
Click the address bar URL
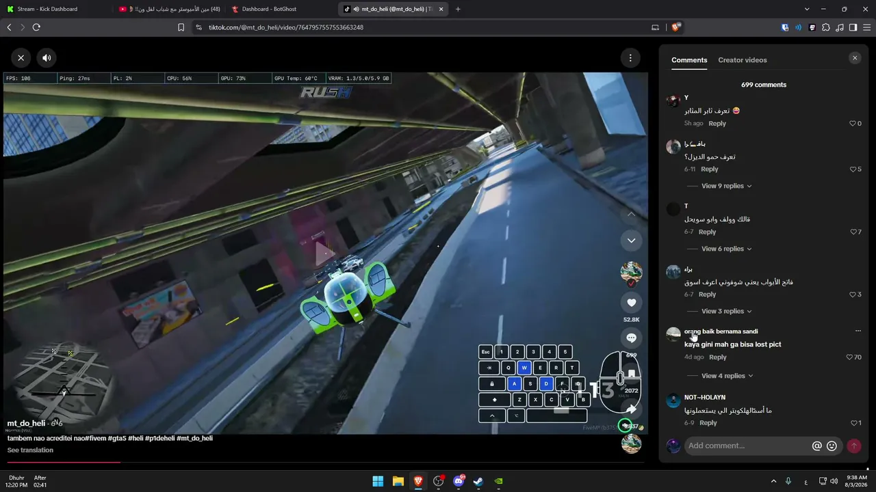point(286,27)
